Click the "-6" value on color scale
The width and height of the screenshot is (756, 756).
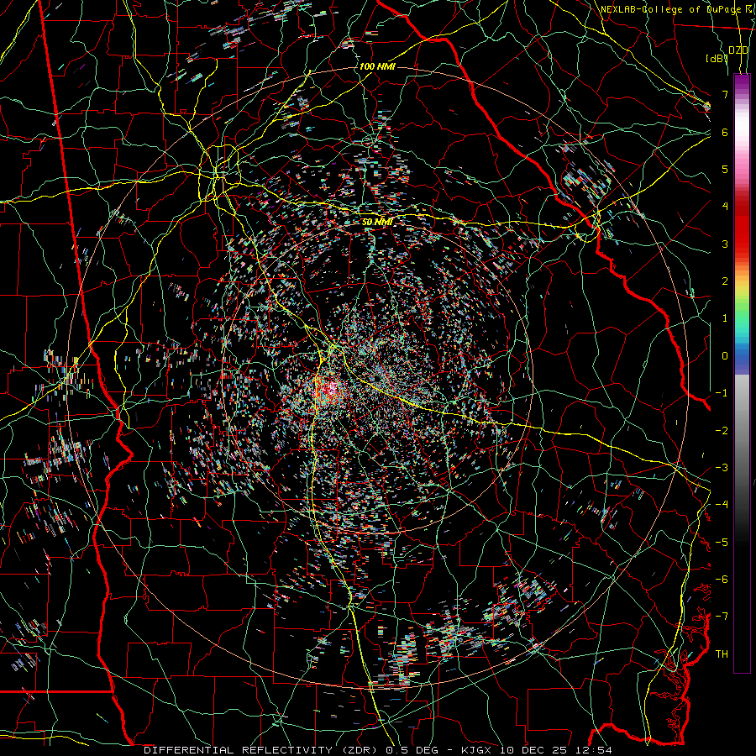tap(722, 580)
